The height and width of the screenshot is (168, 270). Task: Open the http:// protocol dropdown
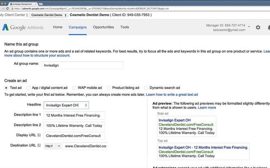click(x=52, y=146)
